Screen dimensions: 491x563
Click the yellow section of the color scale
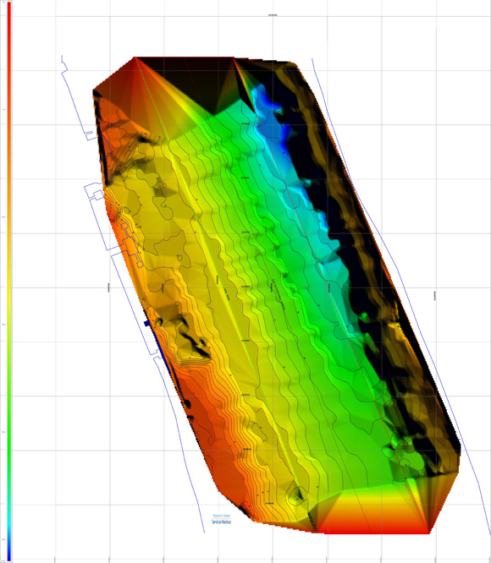[x=9, y=287]
